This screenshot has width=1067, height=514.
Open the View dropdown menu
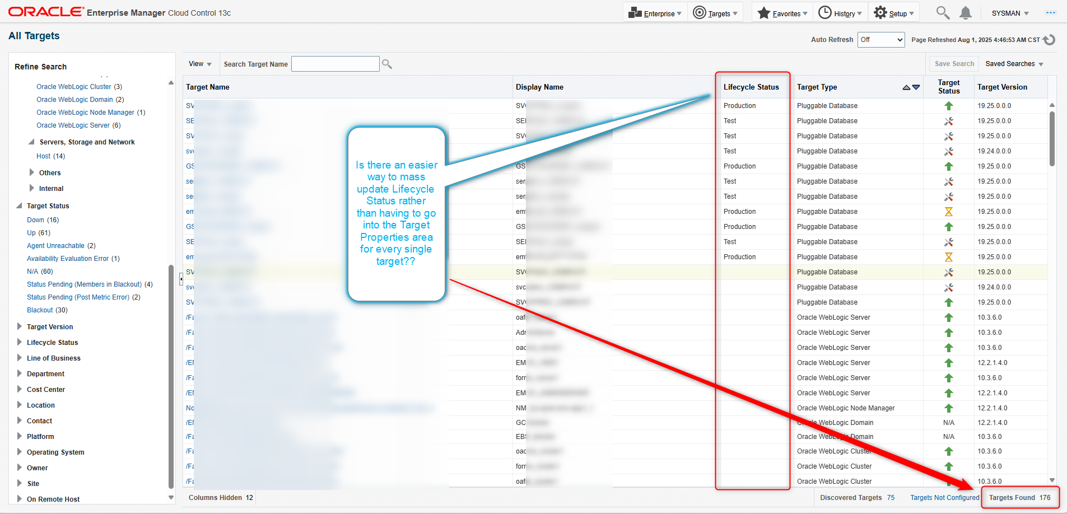tap(200, 64)
